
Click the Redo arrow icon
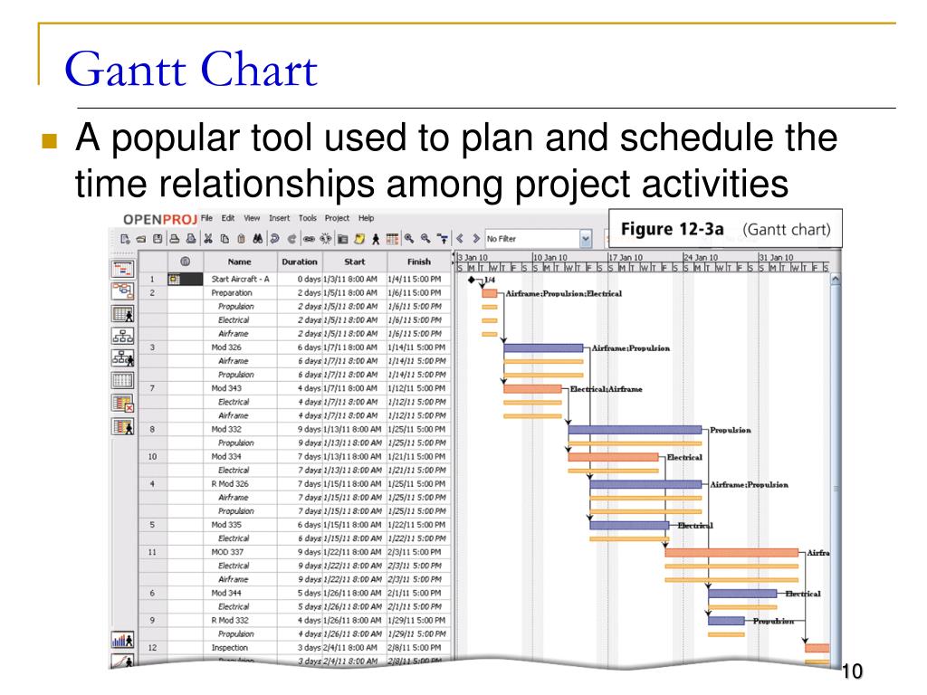(291, 239)
